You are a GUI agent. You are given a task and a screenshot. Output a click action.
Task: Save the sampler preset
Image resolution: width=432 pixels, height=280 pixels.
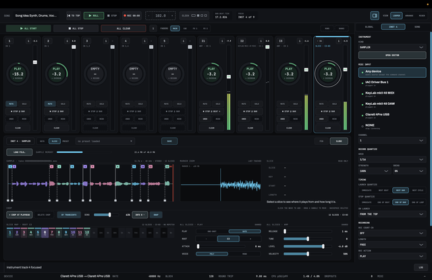pos(169,141)
